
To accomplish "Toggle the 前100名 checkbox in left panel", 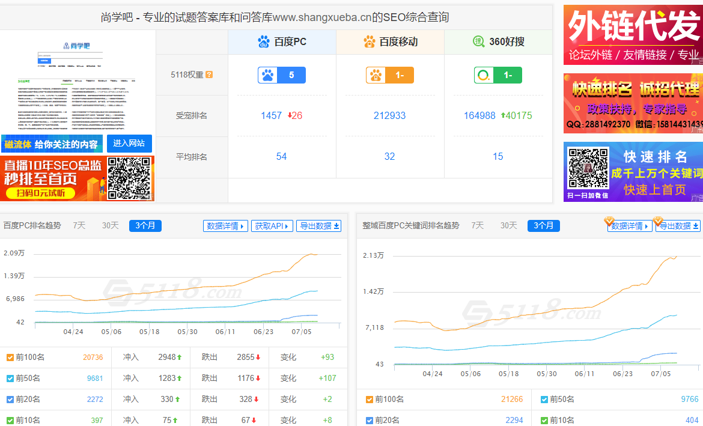I will tap(10, 358).
